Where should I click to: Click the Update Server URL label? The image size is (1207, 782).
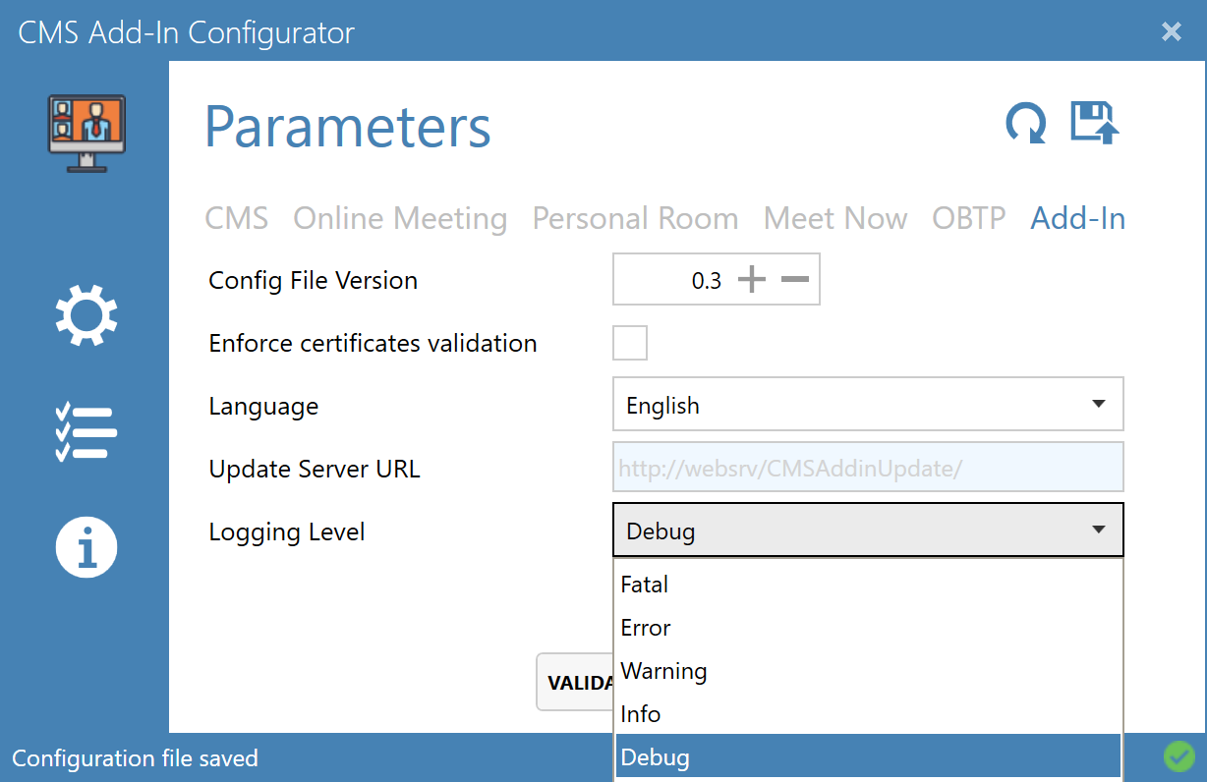click(x=315, y=469)
